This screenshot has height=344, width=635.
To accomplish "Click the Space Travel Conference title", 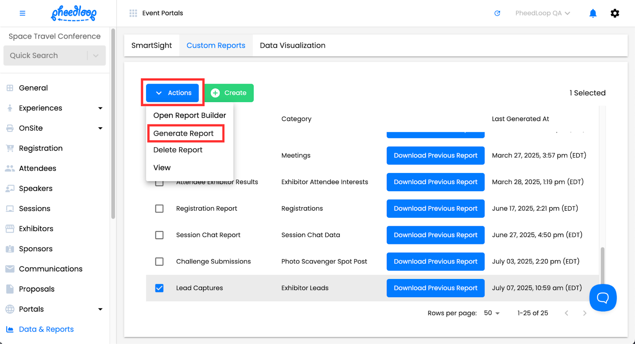I will (x=55, y=37).
